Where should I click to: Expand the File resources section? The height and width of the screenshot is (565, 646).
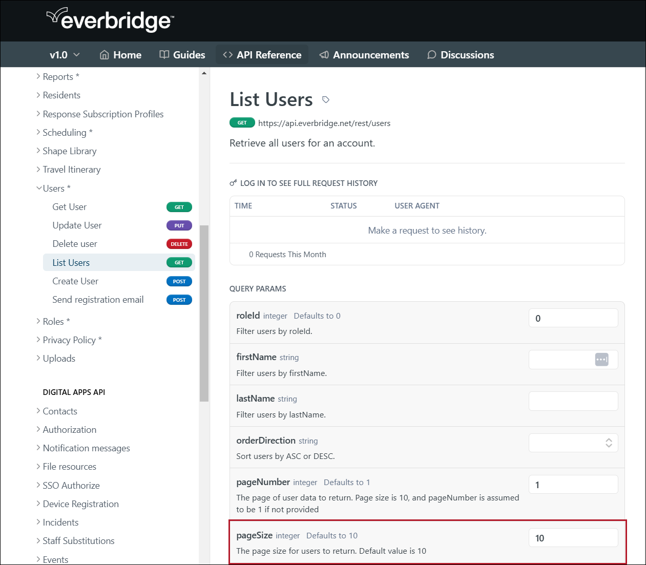click(x=66, y=466)
